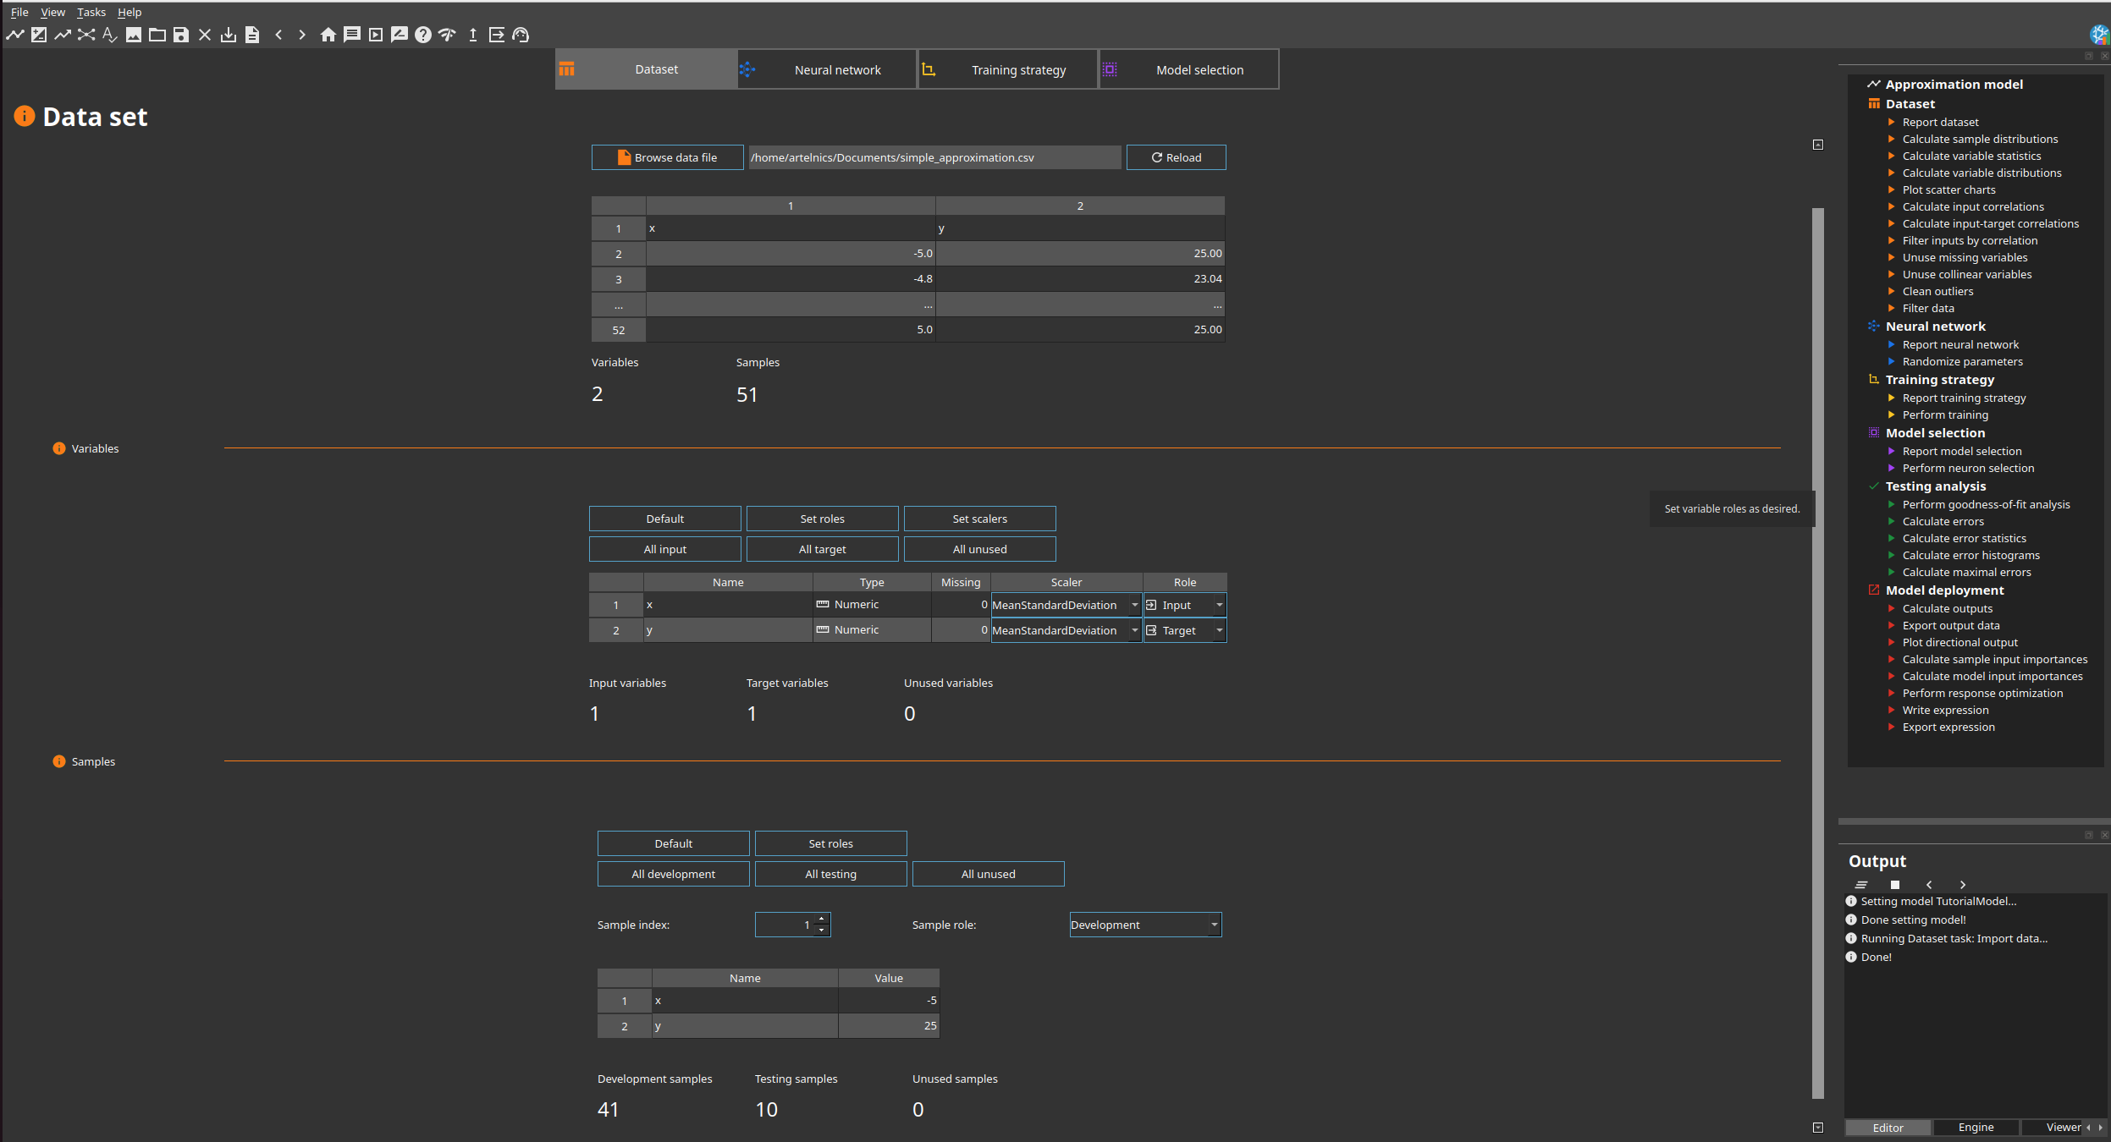
Task: Click the All testing samples button
Action: tap(830, 874)
